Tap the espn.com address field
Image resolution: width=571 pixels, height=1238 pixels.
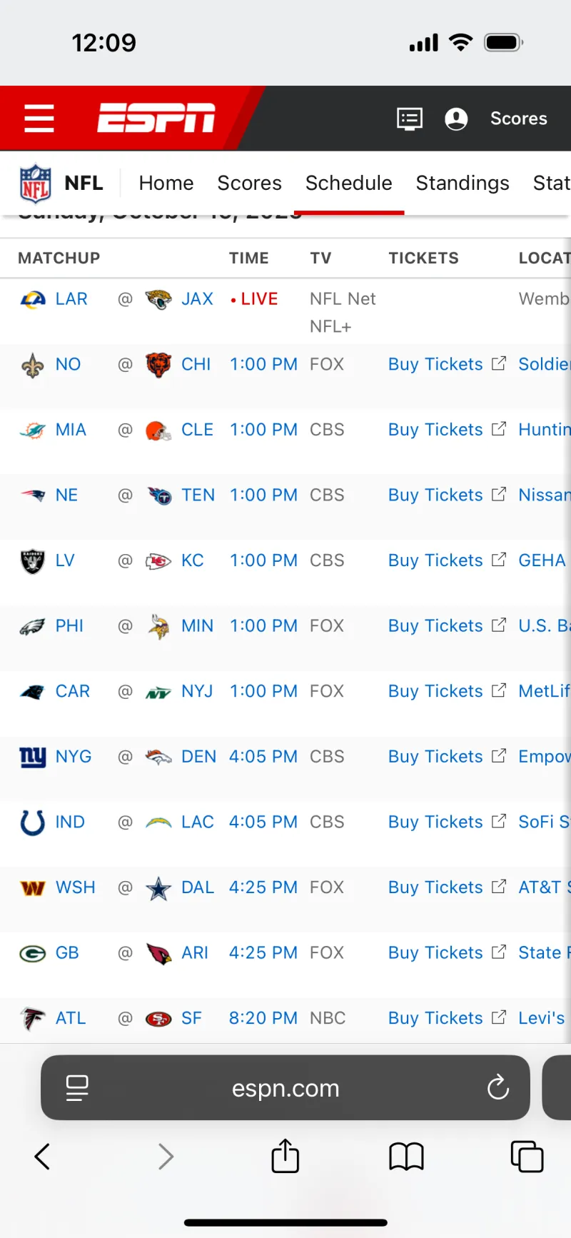pos(285,1088)
